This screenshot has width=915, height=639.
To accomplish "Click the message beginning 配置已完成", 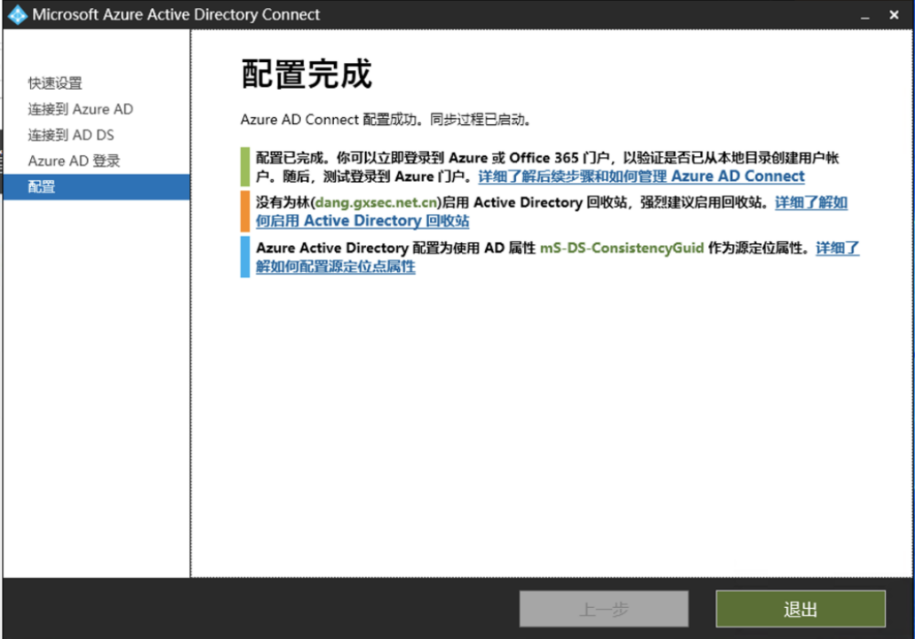I will point(547,167).
